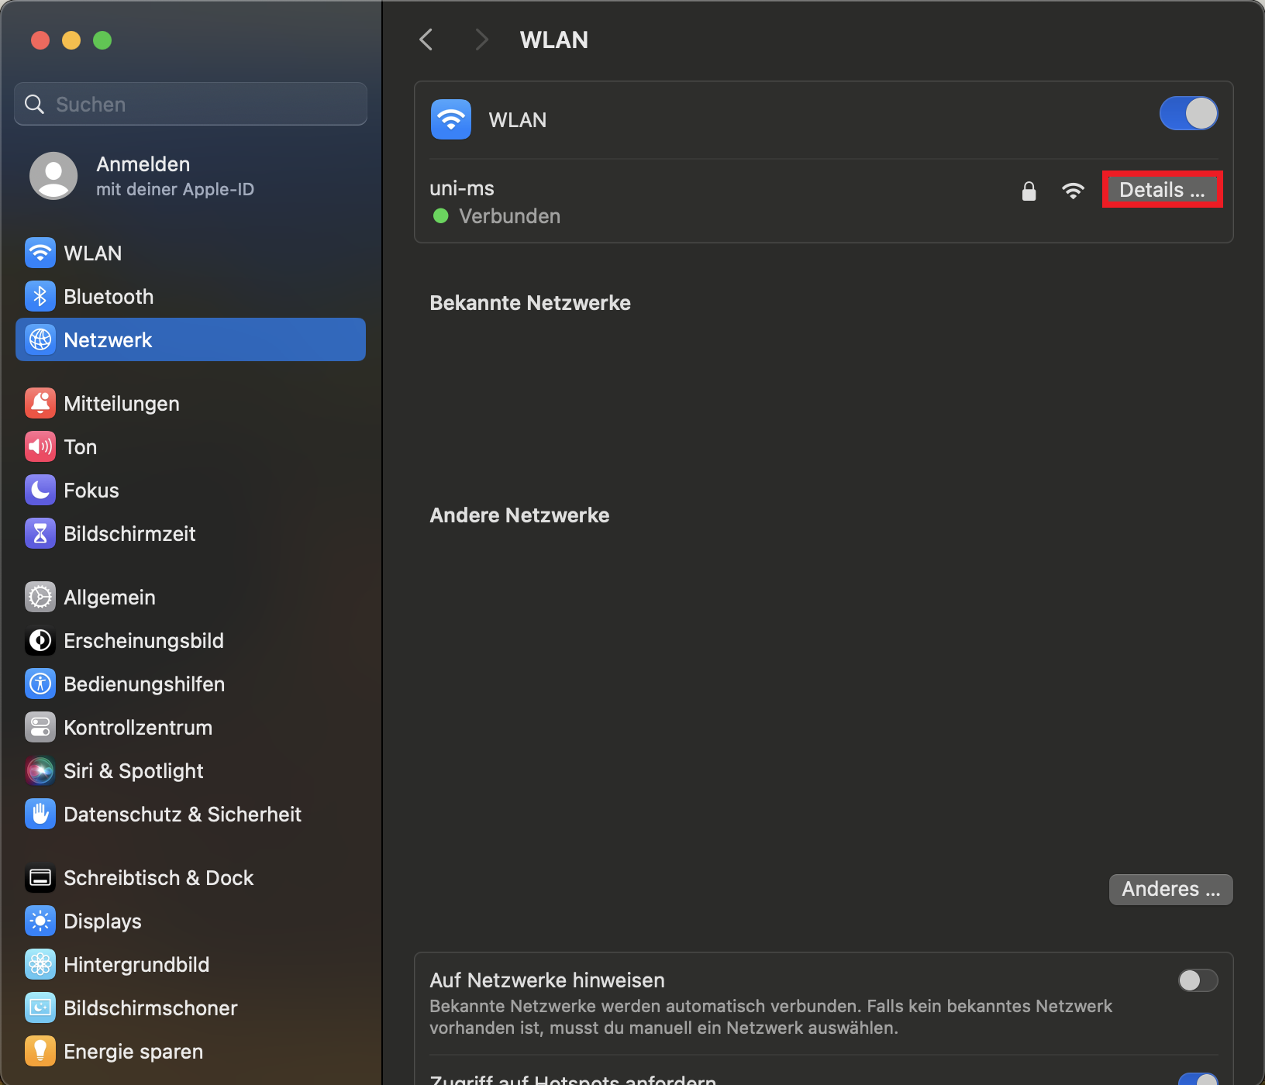
Task: Turn off the WLAN toggle switch
Action: click(1188, 114)
